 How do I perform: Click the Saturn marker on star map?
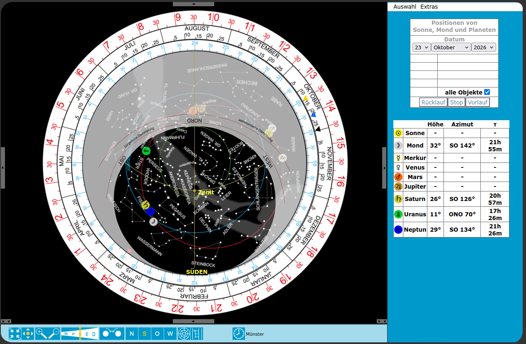tap(145, 205)
